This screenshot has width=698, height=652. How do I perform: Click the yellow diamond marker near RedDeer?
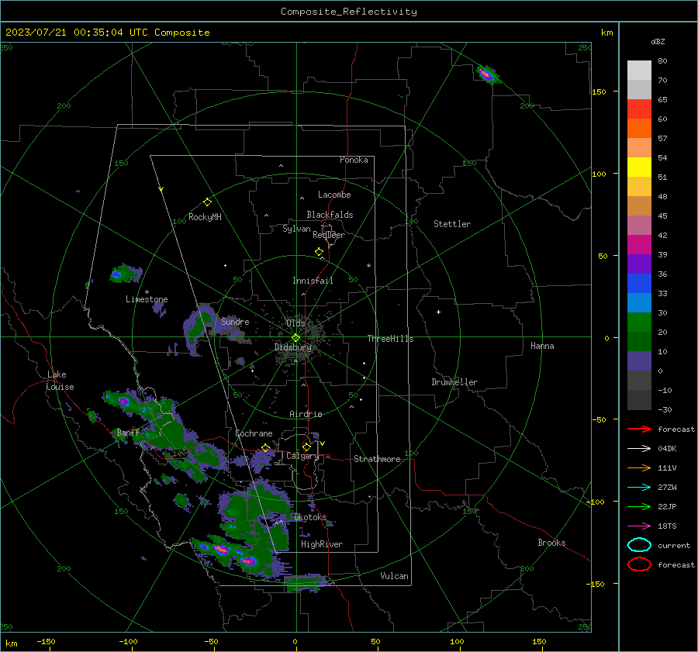[x=319, y=252]
